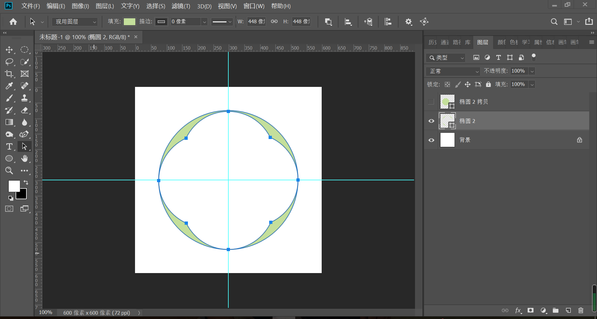Open the 不透明度 opacity dropdown arrow
The image size is (597, 319).
tap(532, 71)
